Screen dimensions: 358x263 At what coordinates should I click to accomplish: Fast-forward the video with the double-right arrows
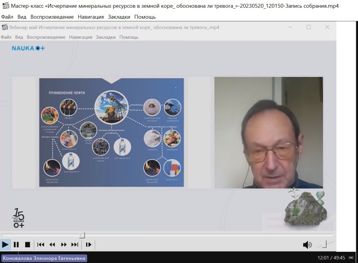coord(64,245)
